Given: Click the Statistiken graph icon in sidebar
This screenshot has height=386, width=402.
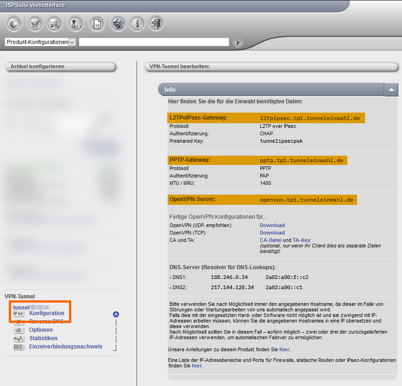Looking at the screenshot, I should [x=19, y=339].
